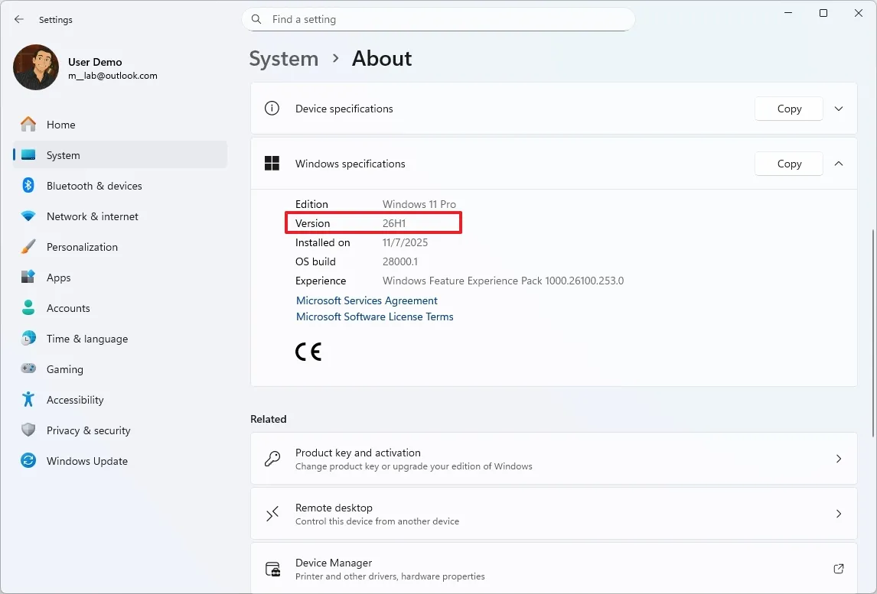The width and height of the screenshot is (877, 594).
Task: Click the Apps icon in sidebar
Action: point(29,278)
